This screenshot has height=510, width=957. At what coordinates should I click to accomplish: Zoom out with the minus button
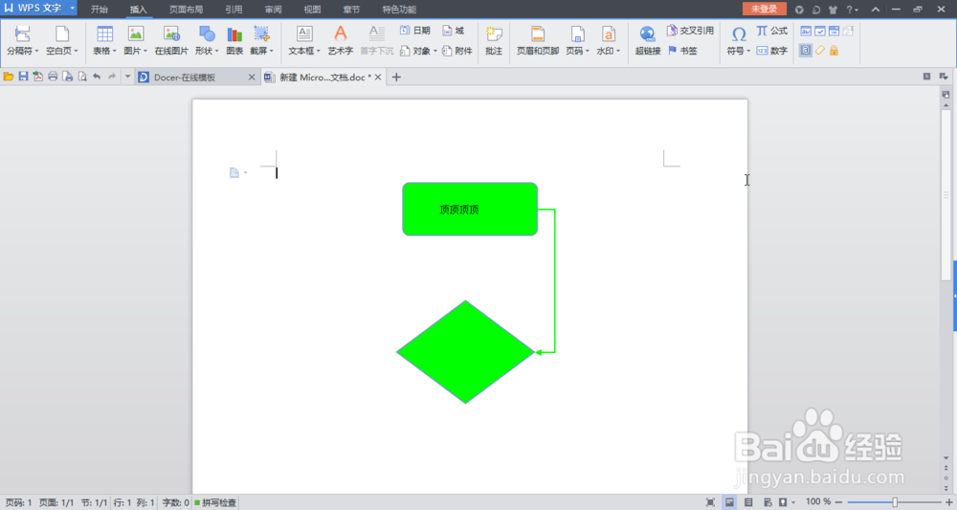pos(838,502)
